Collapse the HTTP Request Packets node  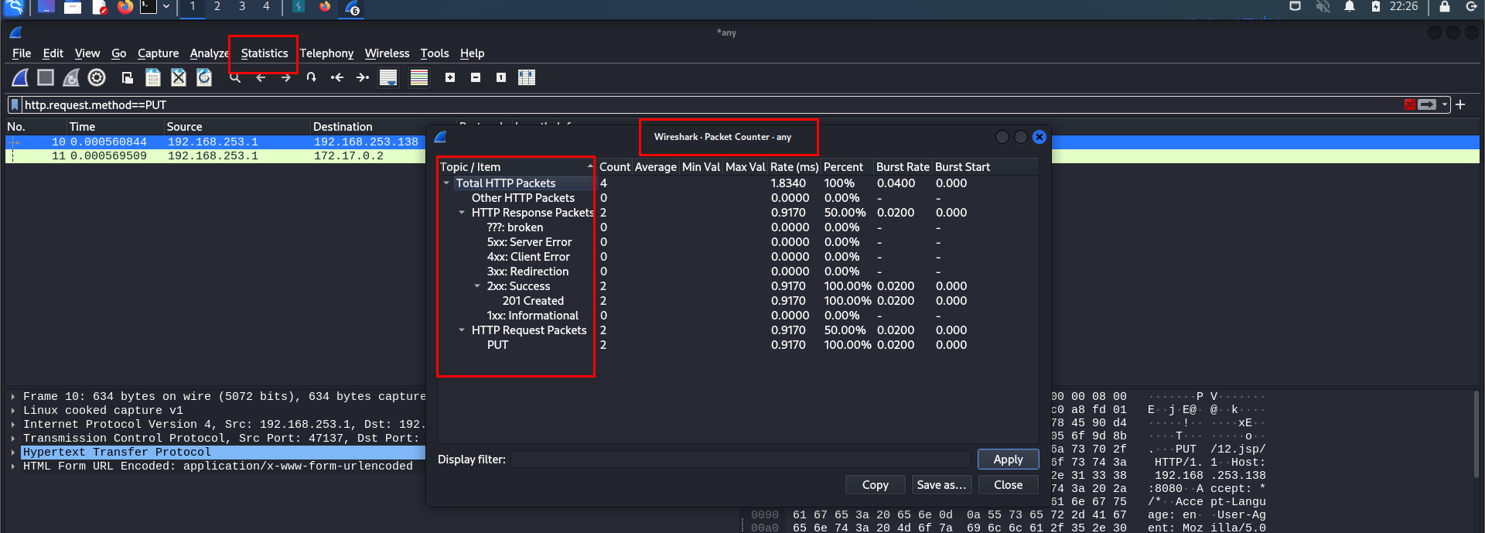point(462,330)
